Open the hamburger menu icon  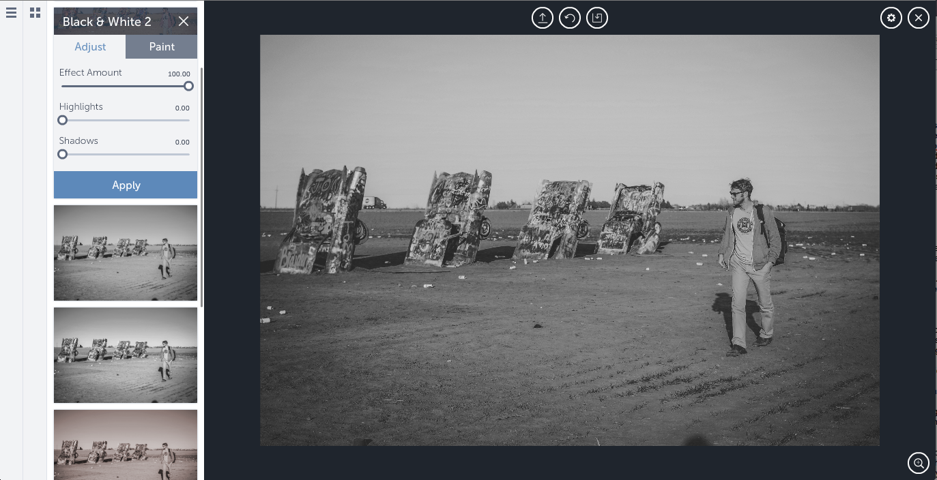point(11,13)
